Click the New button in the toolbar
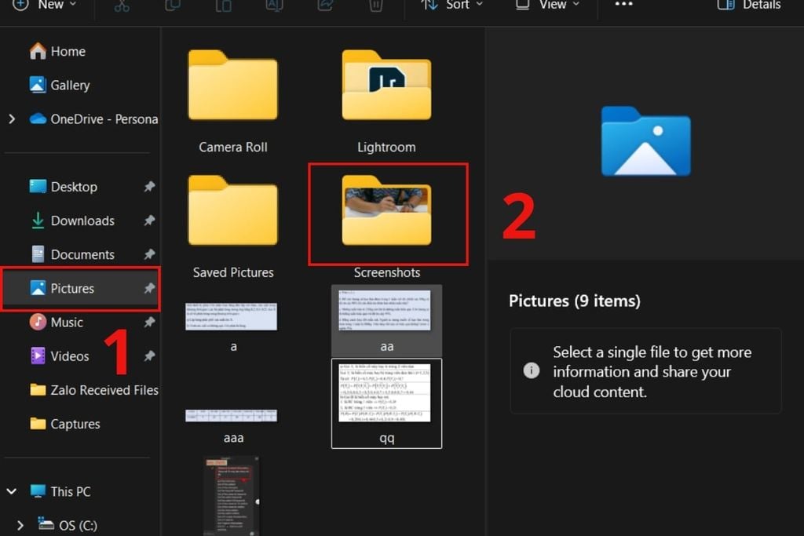This screenshot has width=804, height=536. [x=45, y=5]
